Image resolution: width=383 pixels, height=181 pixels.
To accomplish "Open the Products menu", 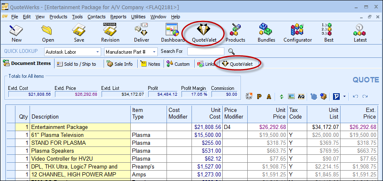I will click(x=58, y=17).
